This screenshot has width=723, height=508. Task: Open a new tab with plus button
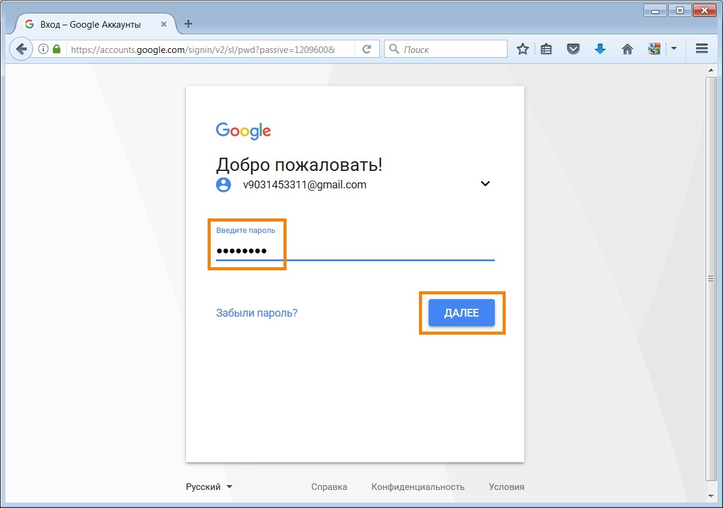point(188,24)
